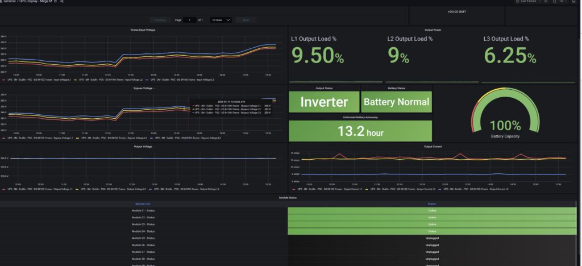Click the refresh dashboard icon
The height and width of the screenshot is (266, 582).
[x=555, y=2]
